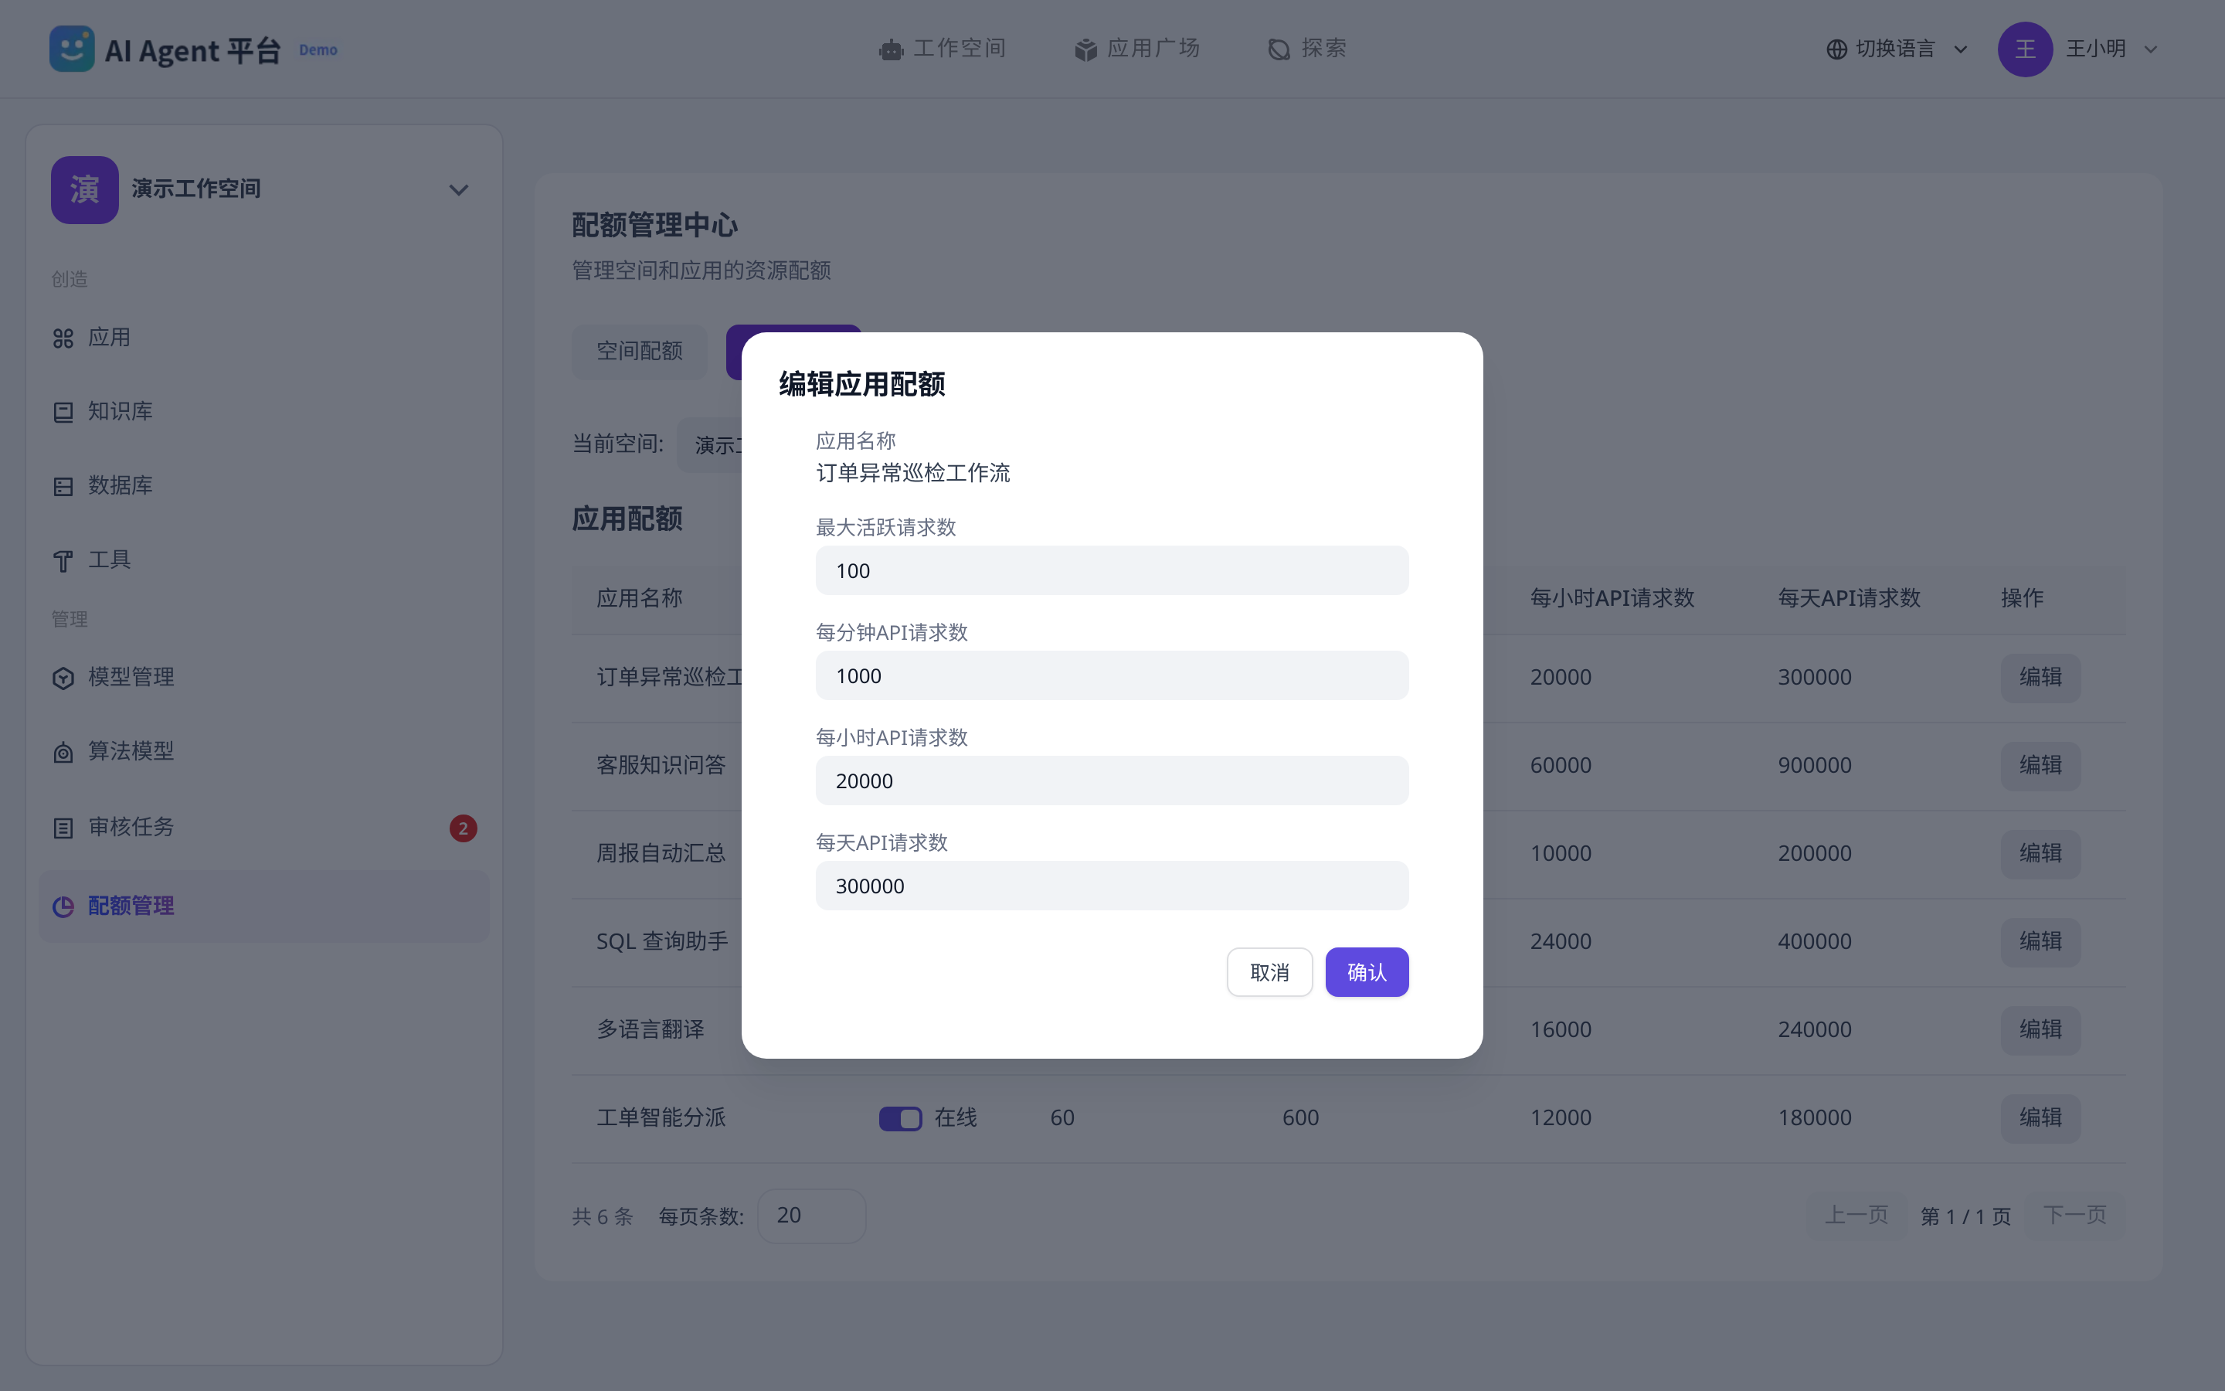This screenshot has width=2225, height=1391.
Task: Click the red badge on 审核任务
Action: tap(463, 828)
